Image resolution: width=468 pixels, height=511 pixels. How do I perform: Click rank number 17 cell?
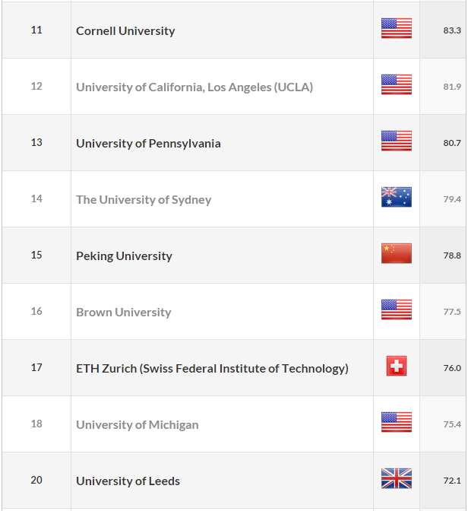click(x=36, y=367)
